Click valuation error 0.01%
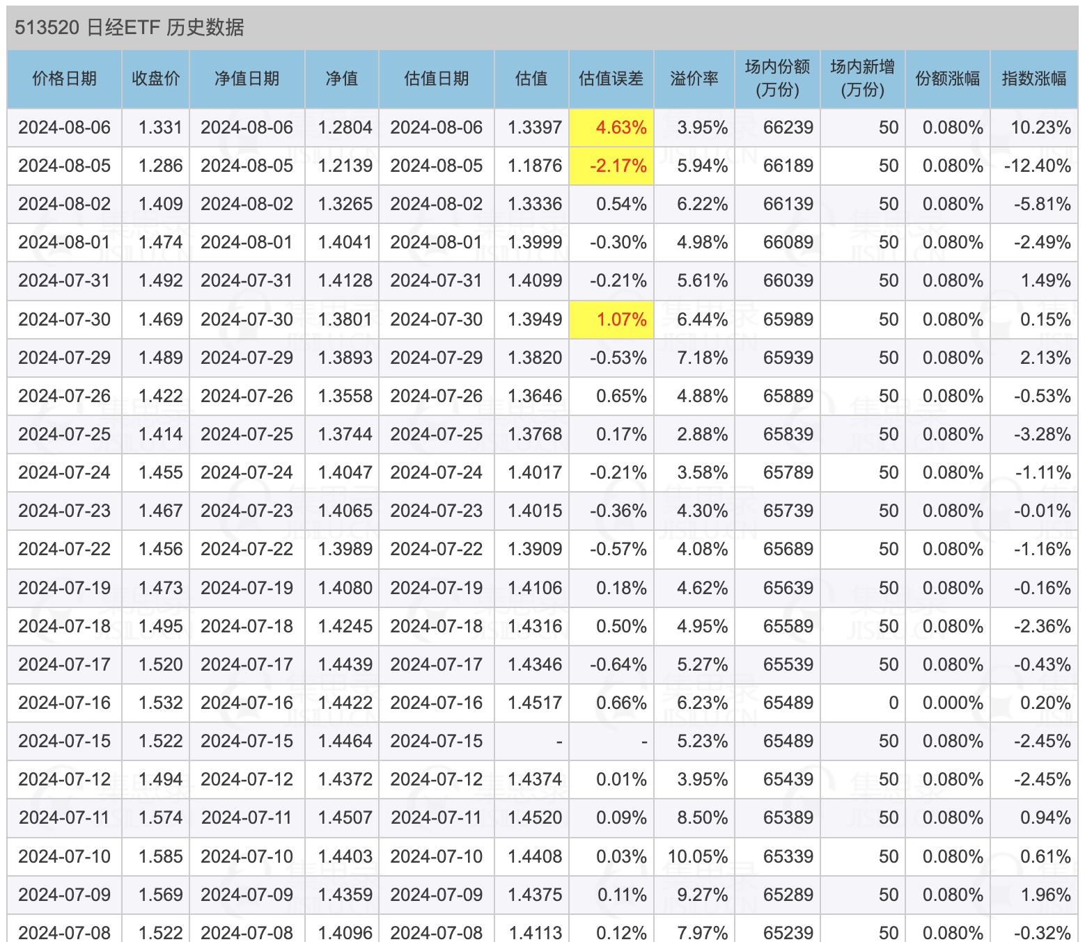Image resolution: width=1085 pixels, height=942 pixels. point(621,780)
